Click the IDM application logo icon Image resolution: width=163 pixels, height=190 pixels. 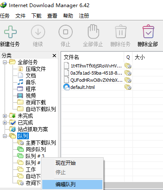[x=3, y=5]
